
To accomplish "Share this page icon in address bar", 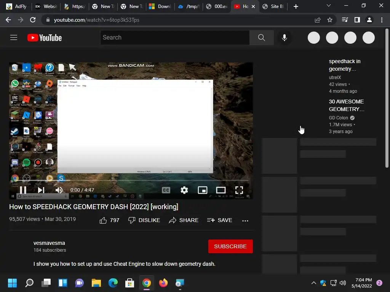I will [317, 20].
